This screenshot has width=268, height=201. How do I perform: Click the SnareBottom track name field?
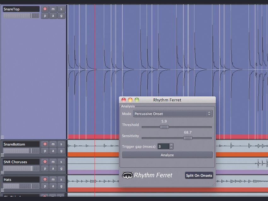click(21, 144)
